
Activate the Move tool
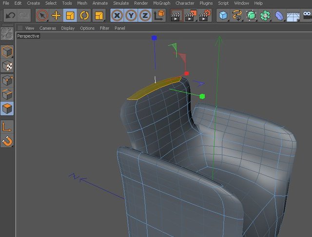tap(56, 15)
